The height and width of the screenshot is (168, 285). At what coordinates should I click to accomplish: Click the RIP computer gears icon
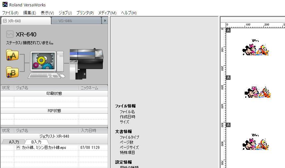(47, 65)
